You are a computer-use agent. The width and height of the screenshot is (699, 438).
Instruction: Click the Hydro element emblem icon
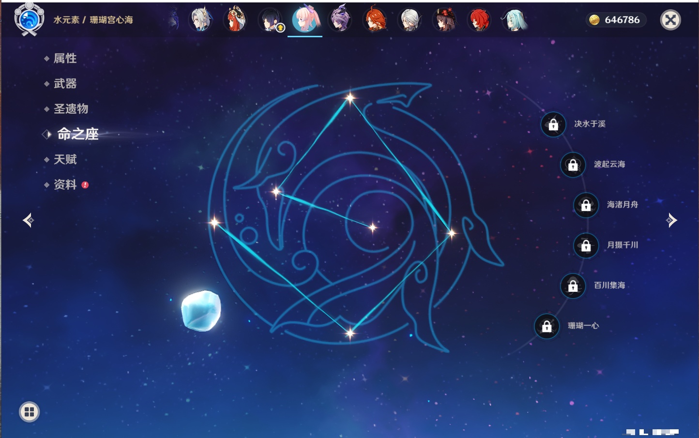point(29,19)
